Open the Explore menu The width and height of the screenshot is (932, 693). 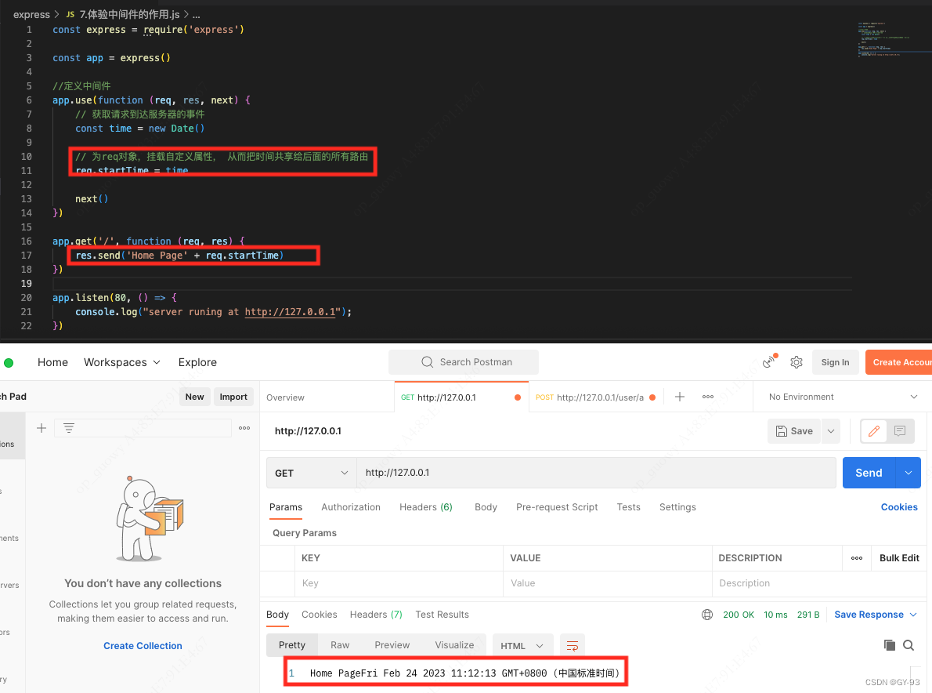click(197, 362)
